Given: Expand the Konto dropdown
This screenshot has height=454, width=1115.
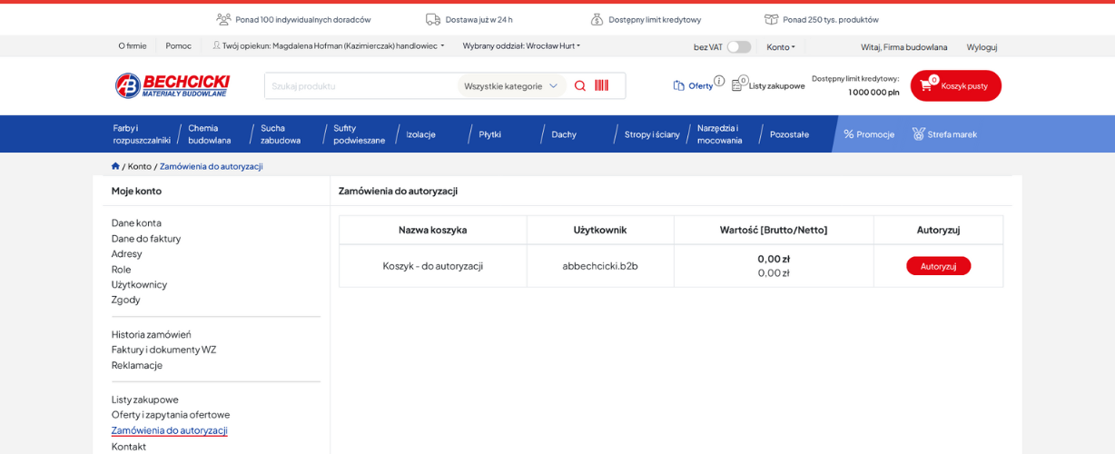Looking at the screenshot, I should click(x=781, y=46).
